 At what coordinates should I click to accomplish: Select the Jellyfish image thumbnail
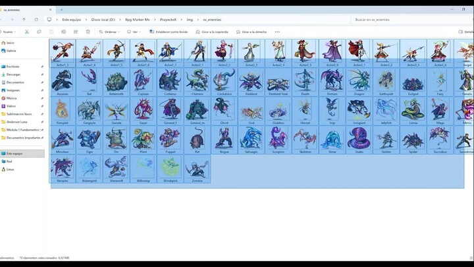point(386,111)
